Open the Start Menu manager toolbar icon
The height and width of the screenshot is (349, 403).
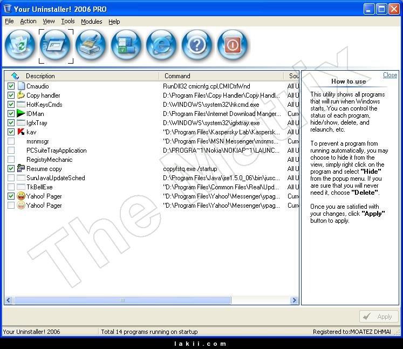click(126, 45)
